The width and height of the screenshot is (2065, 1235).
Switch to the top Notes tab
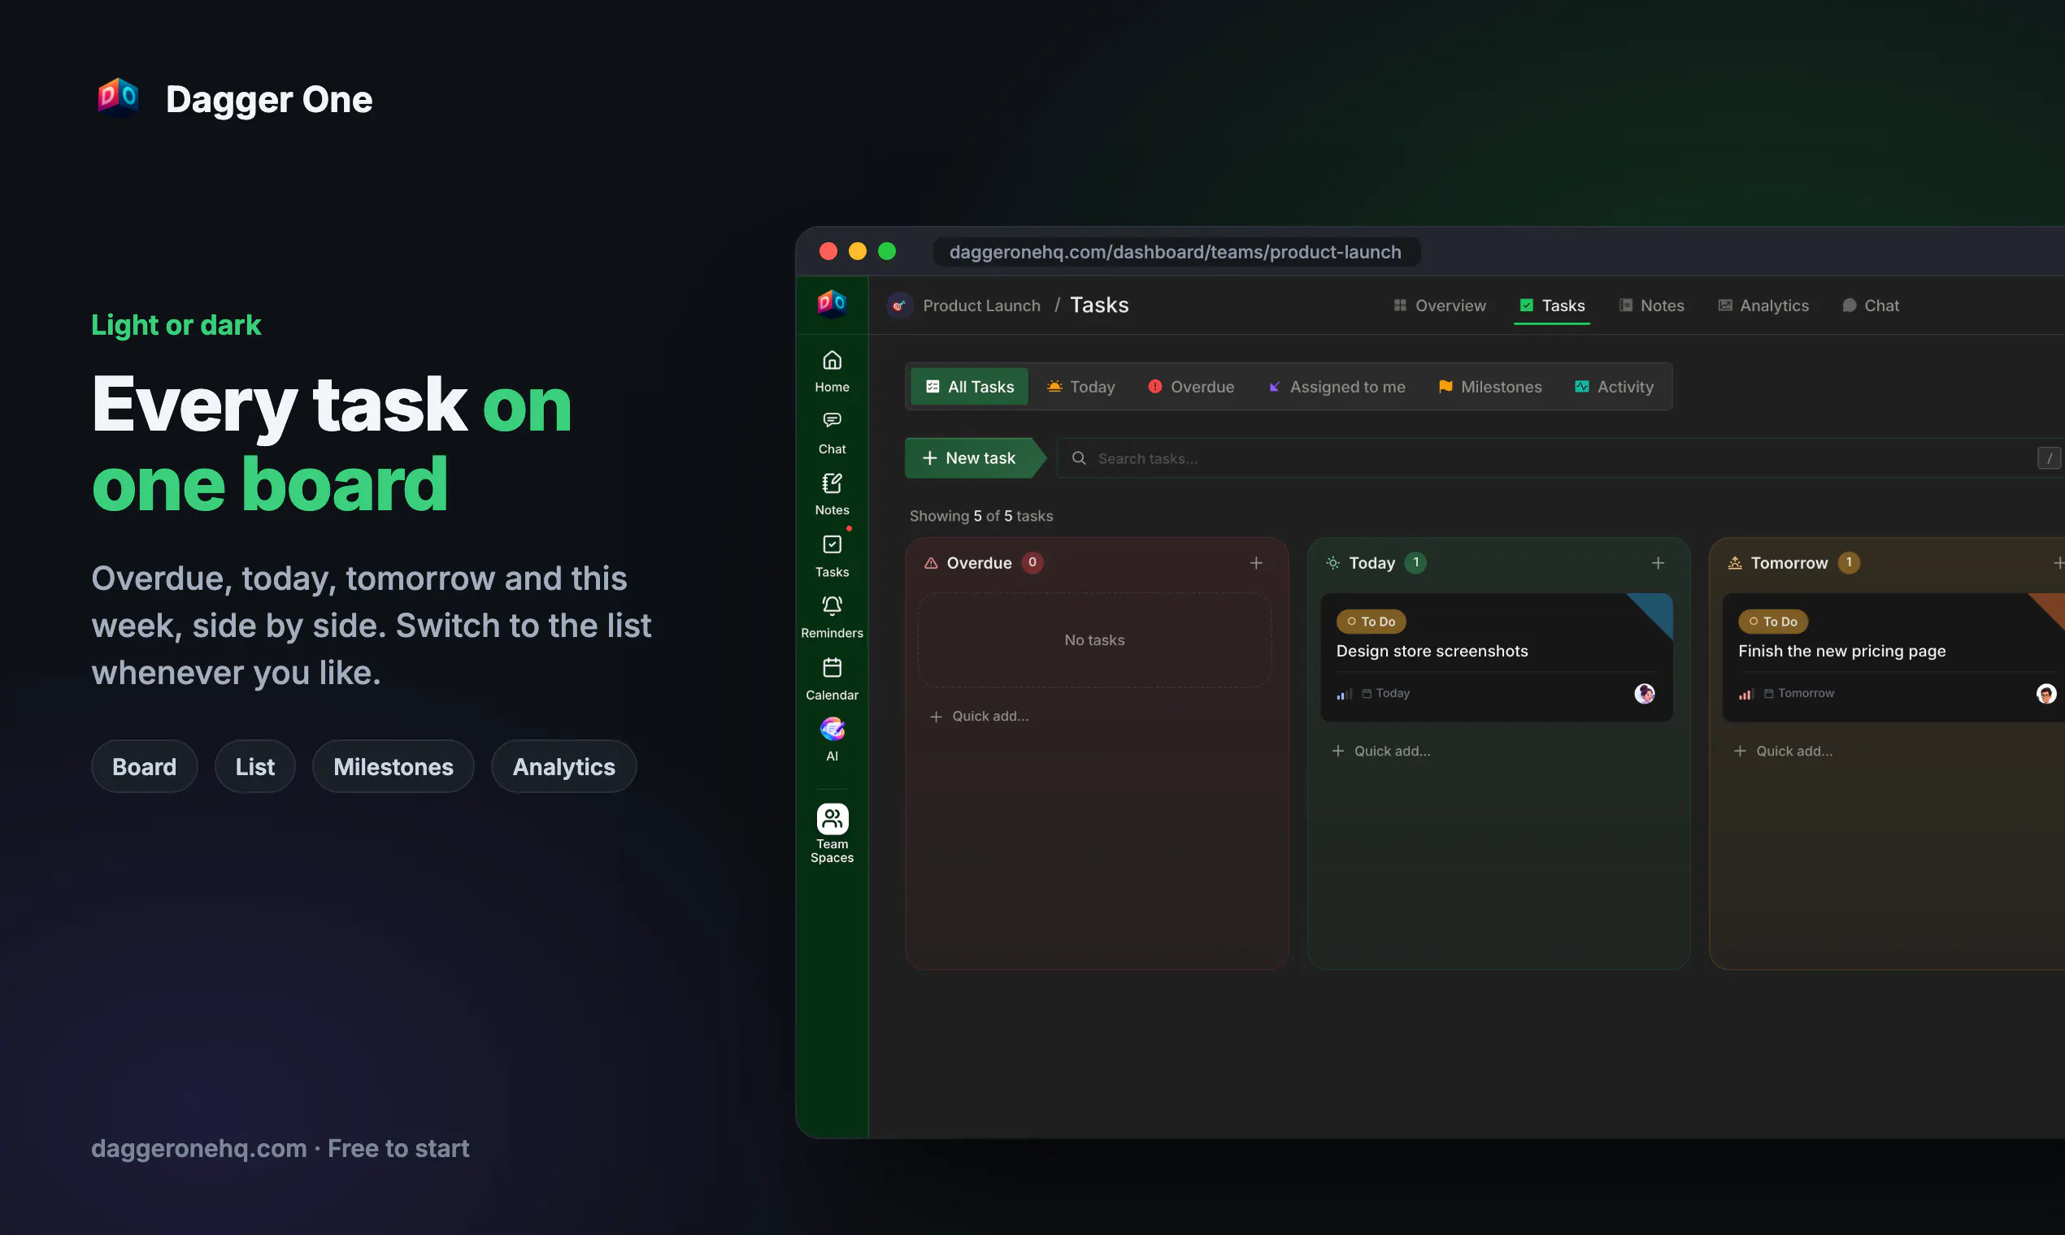click(x=1651, y=305)
